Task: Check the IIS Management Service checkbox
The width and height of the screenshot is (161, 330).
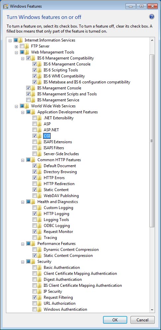Action: point(28,100)
